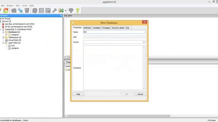Viewport: 218px width, 122px height.
Task: Select Group Roles (0) tree item
Action: [15, 40]
